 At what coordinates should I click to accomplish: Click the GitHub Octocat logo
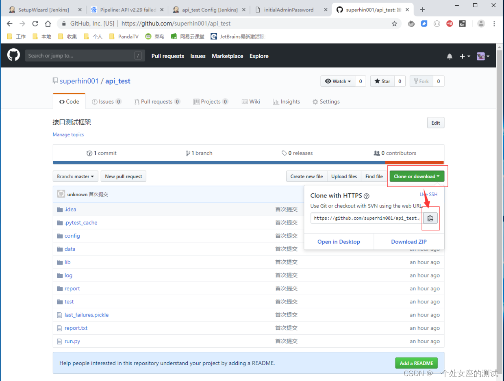(x=13, y=55)
